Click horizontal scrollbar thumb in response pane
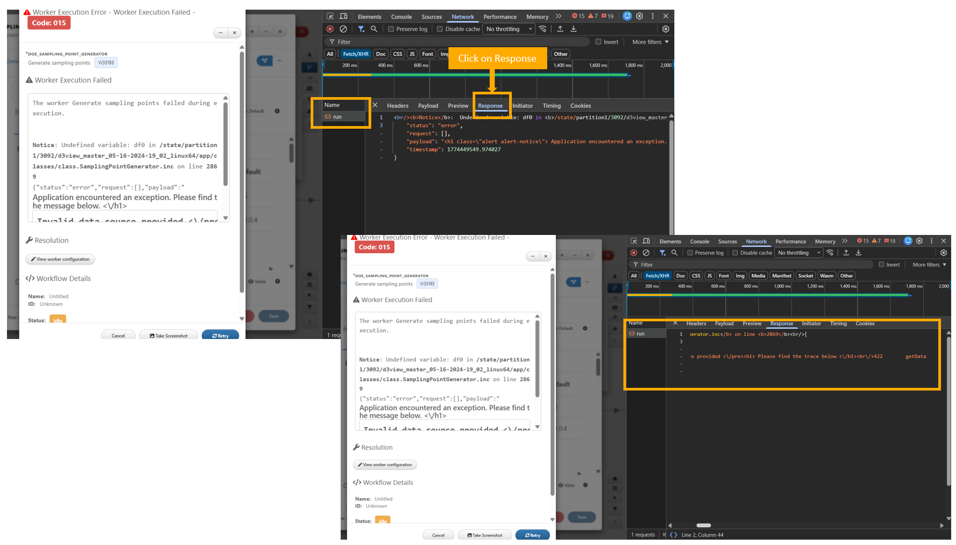956x545 pixels. coord(703,525)
